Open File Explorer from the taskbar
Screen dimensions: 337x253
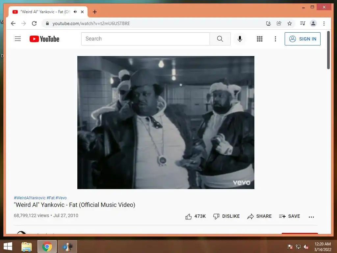coord(27,246)
